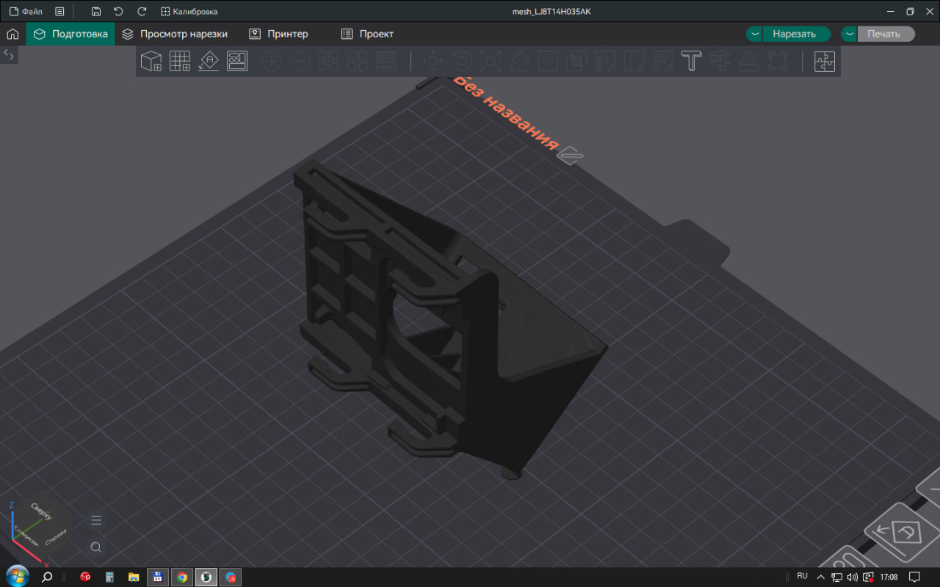Click the plate name edit icon
Viewport: 940px width, 587px height.
tap(571, 155)
